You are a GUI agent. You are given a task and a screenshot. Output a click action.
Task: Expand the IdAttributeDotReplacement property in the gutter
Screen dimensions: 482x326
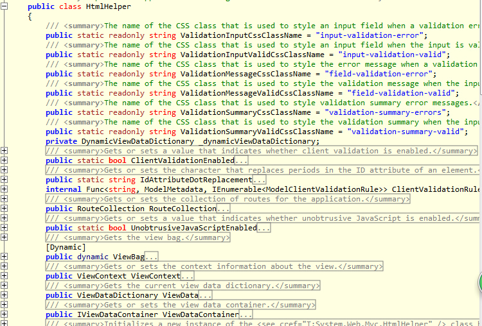4,180
